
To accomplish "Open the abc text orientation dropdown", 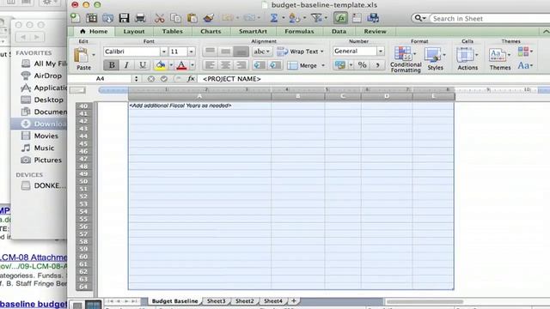I will pos(261,51).
